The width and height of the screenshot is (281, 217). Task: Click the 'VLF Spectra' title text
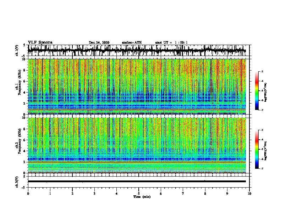(x=40, y=43)
